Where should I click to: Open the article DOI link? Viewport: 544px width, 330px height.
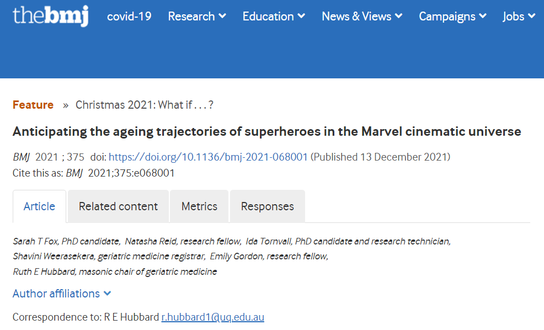click(x=208, y=157)
